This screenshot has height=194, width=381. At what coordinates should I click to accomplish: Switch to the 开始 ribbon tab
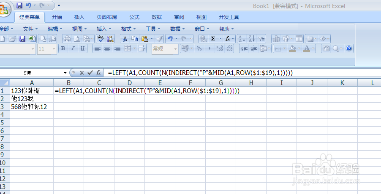[57, 17]
